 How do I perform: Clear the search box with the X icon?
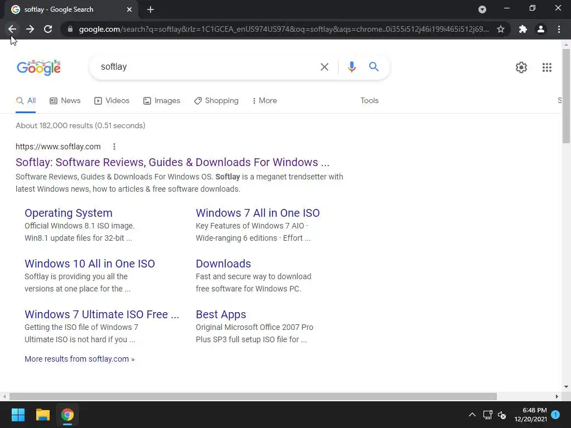pos(324,67)
